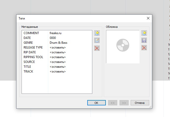Remove cover art with red X icon
The height and width of the screenshot is (117, 170).
pyautogui.click(x=144, y=48)
